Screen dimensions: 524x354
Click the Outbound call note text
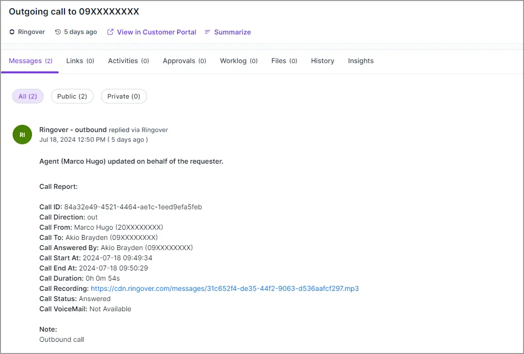(x=62, y=339)
